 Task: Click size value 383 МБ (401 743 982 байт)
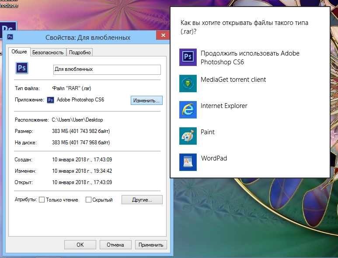[81, 131]
